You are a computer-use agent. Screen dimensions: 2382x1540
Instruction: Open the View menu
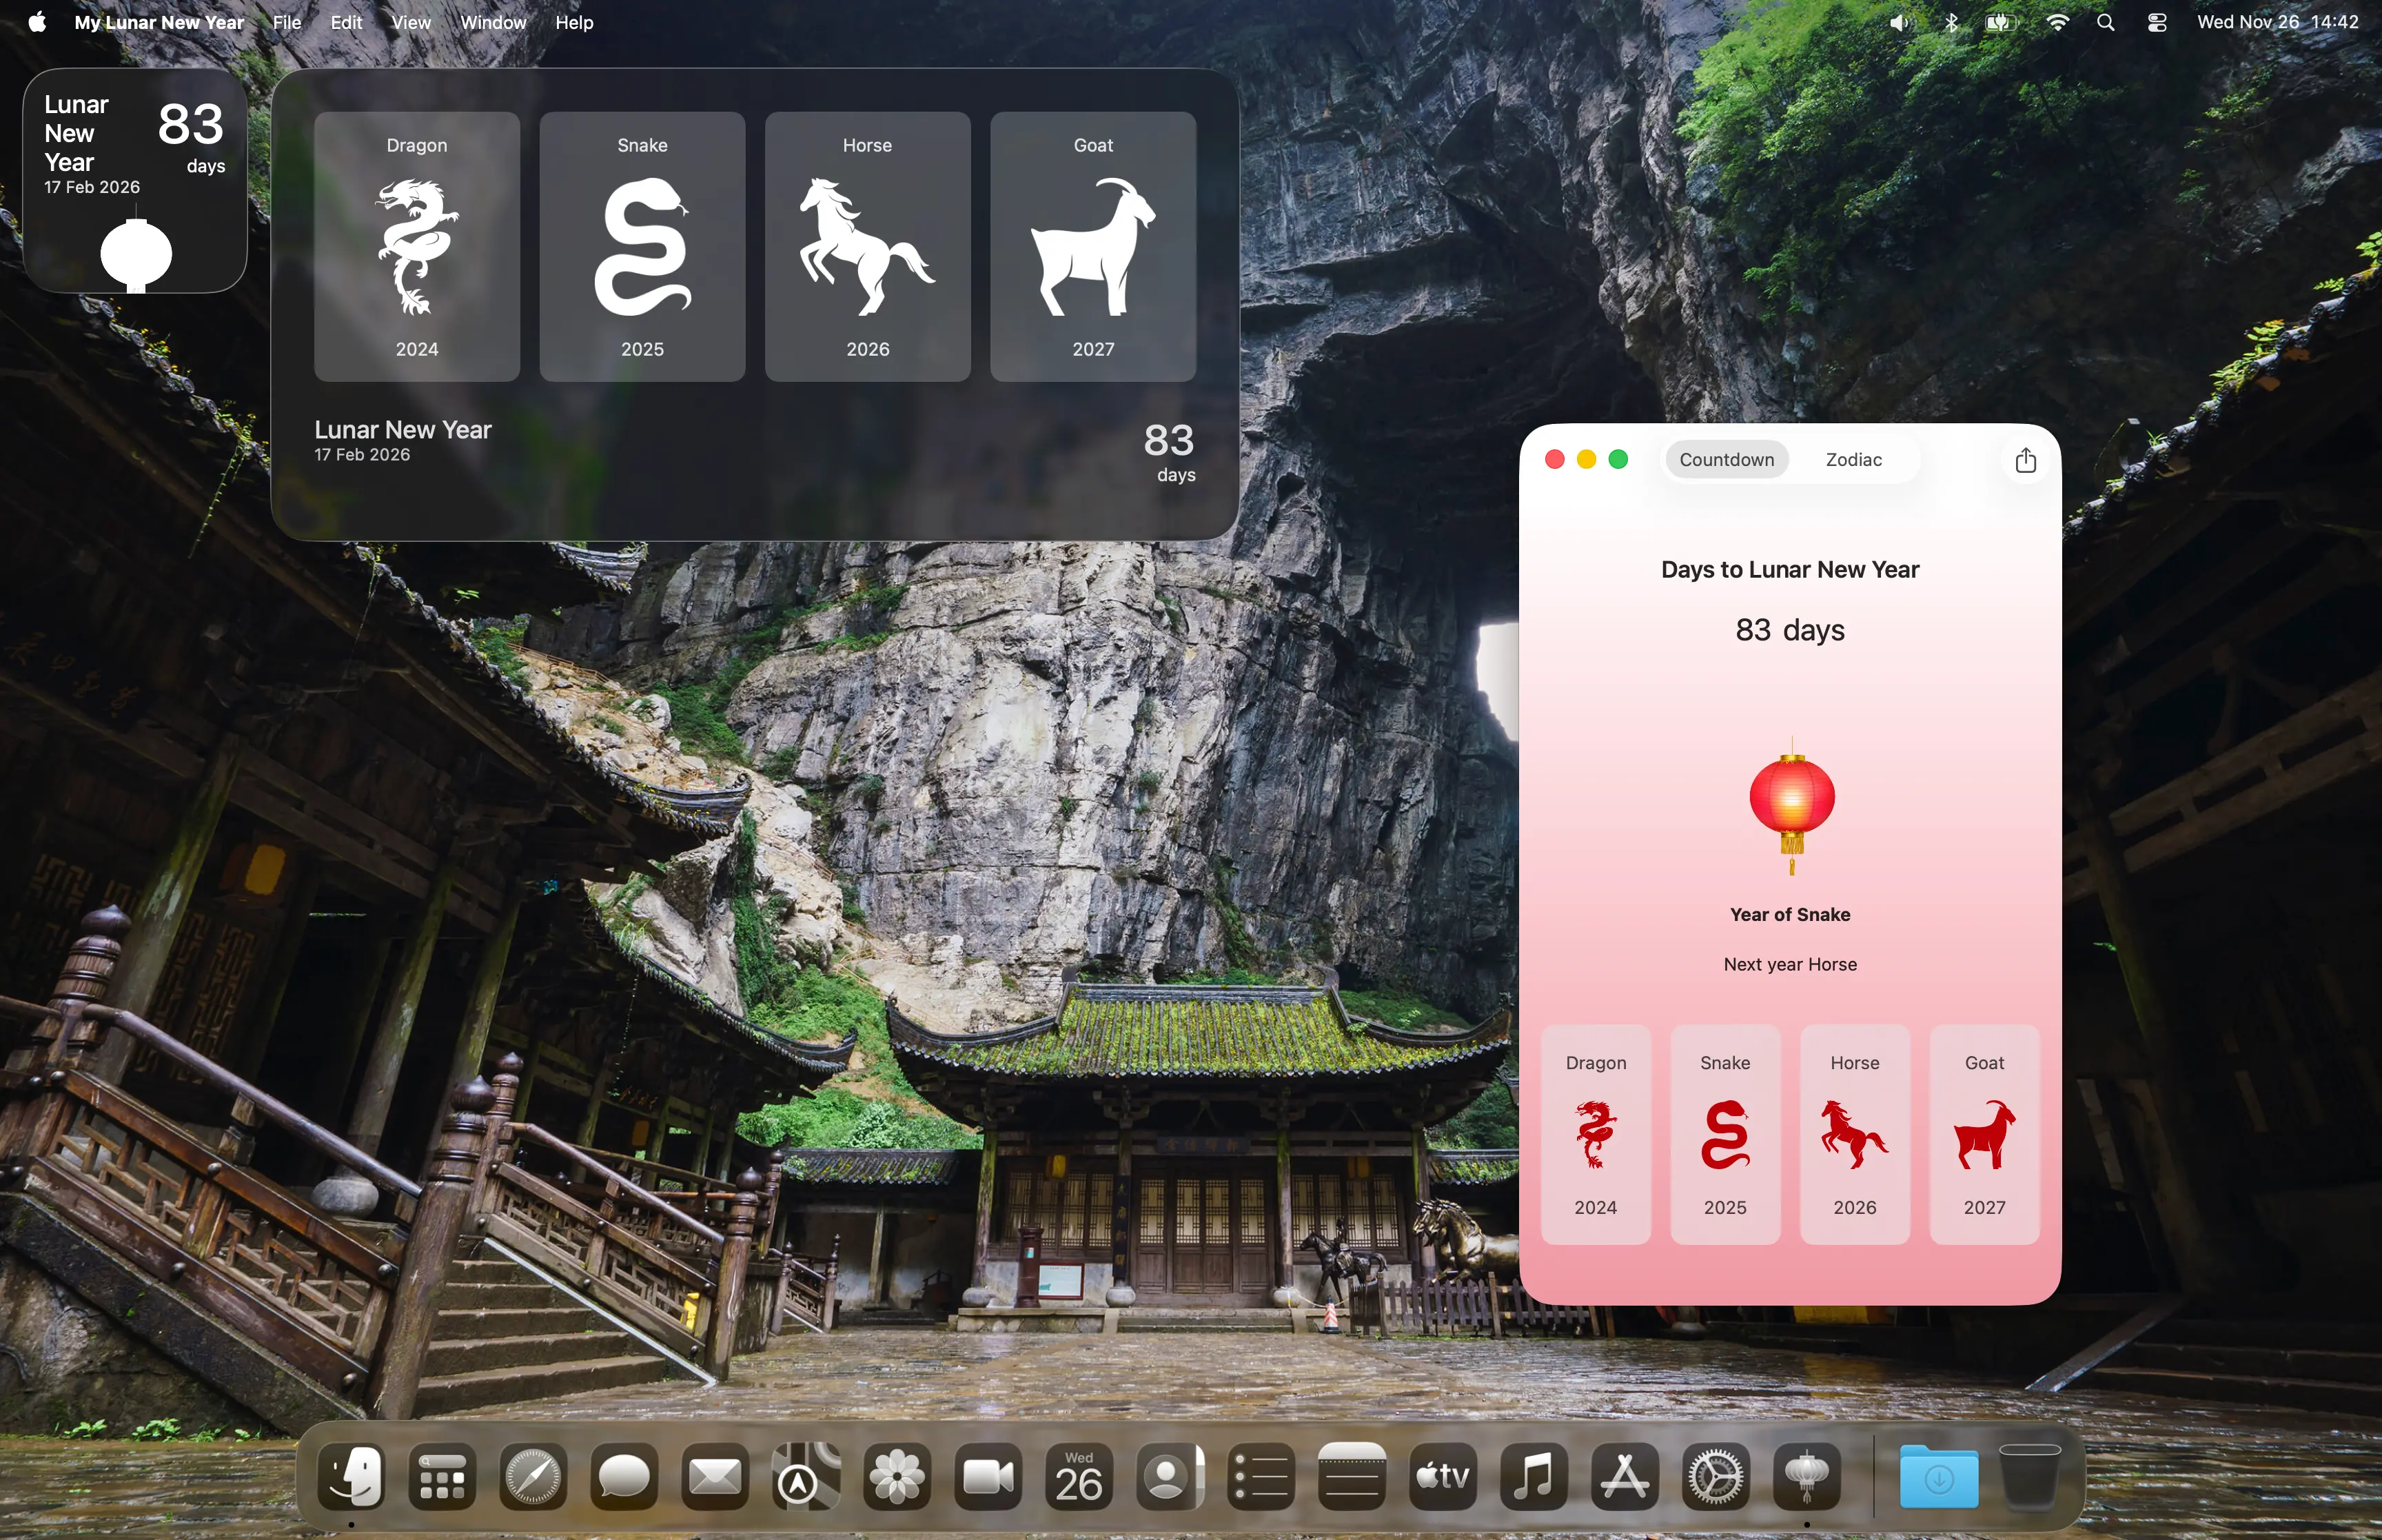point(411,22)
